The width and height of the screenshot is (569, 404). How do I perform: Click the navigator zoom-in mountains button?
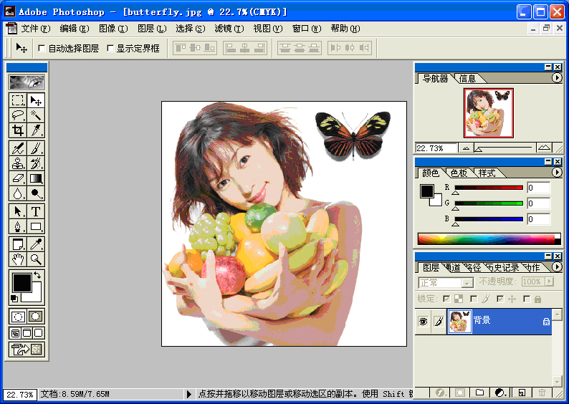coord(545,148)
